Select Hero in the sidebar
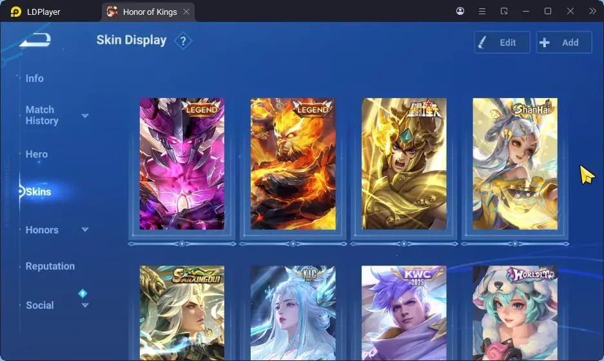Screen dimensions: 604x361 point(37,154)
